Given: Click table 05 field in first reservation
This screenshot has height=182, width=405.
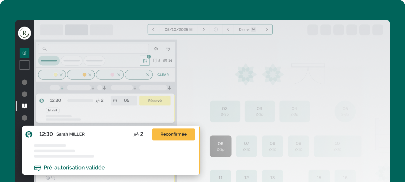Looking at the screenshot, I should tap(124, 100).
